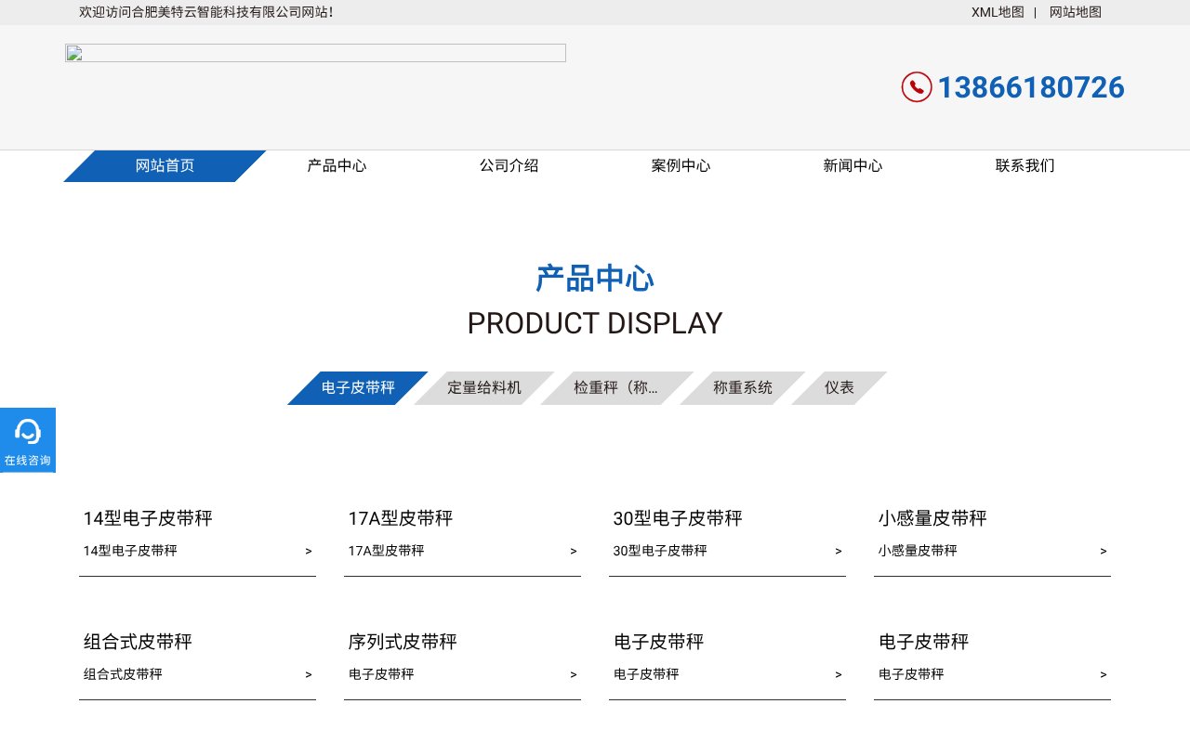Image resolution: width=1190 pixels, height=743 pixels.
Task: Click the phone icon next to 13866180726
Action: click(917, 86)
